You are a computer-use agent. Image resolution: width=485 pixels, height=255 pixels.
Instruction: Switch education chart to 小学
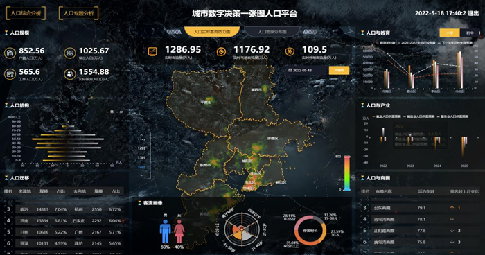tap(450, 33)
